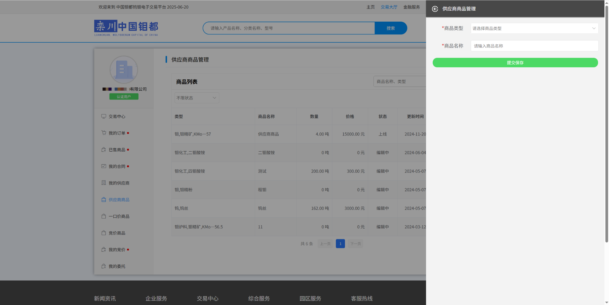Screen dimensions: 609x305
Task: Expand the 不限状态 status filter
Action: (x=197, y=98)
